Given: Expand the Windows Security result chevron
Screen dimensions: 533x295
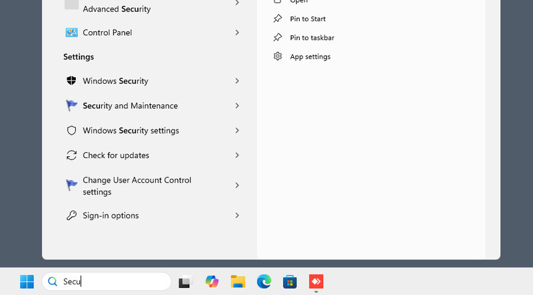Looking at the screenshot, I should click(x=237, y=80).
